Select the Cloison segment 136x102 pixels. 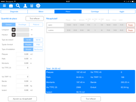click(x=8, y=25)
